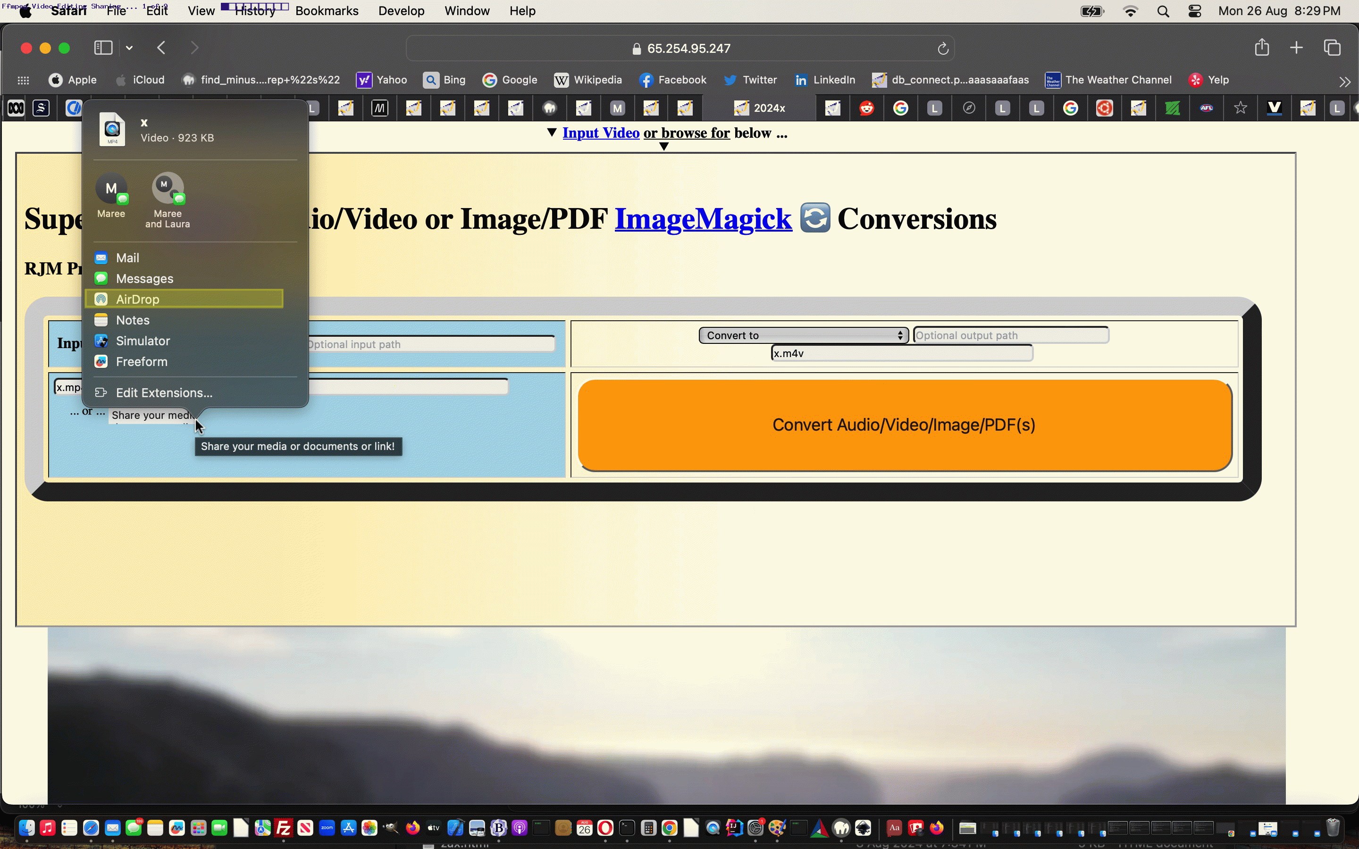Click the orange Convert Audio/Video/Image/PDF(s) button
The width and height of the screenshot is (1359, 849).
point(904,425)
